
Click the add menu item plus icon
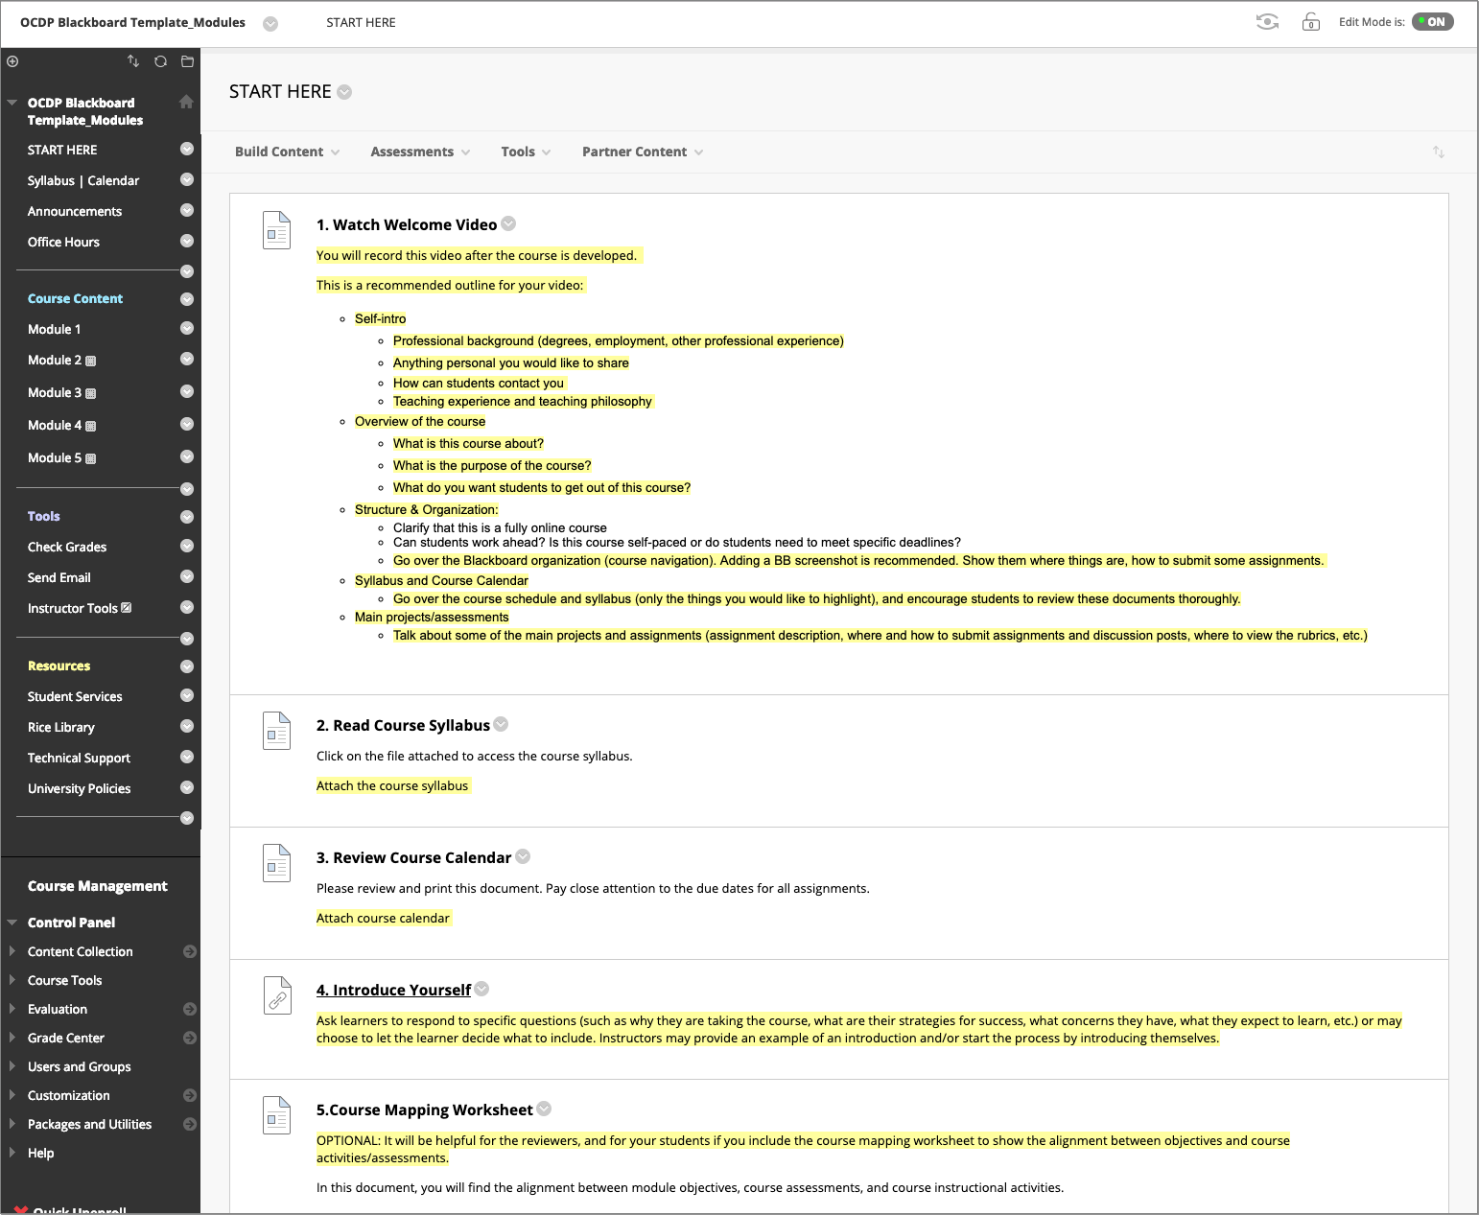(12, 61)
